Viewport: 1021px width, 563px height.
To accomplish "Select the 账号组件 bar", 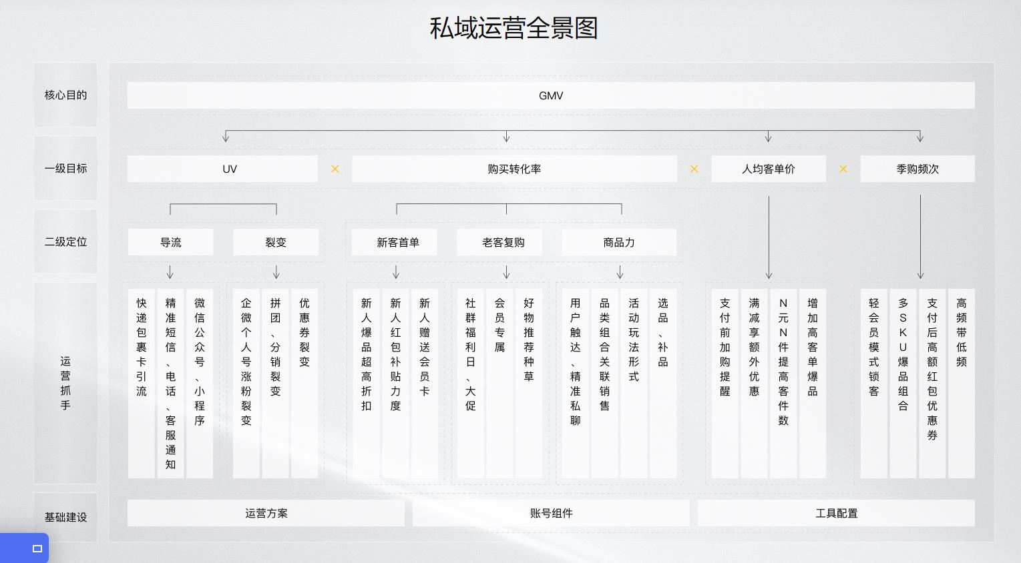I will tap(552, 513).
